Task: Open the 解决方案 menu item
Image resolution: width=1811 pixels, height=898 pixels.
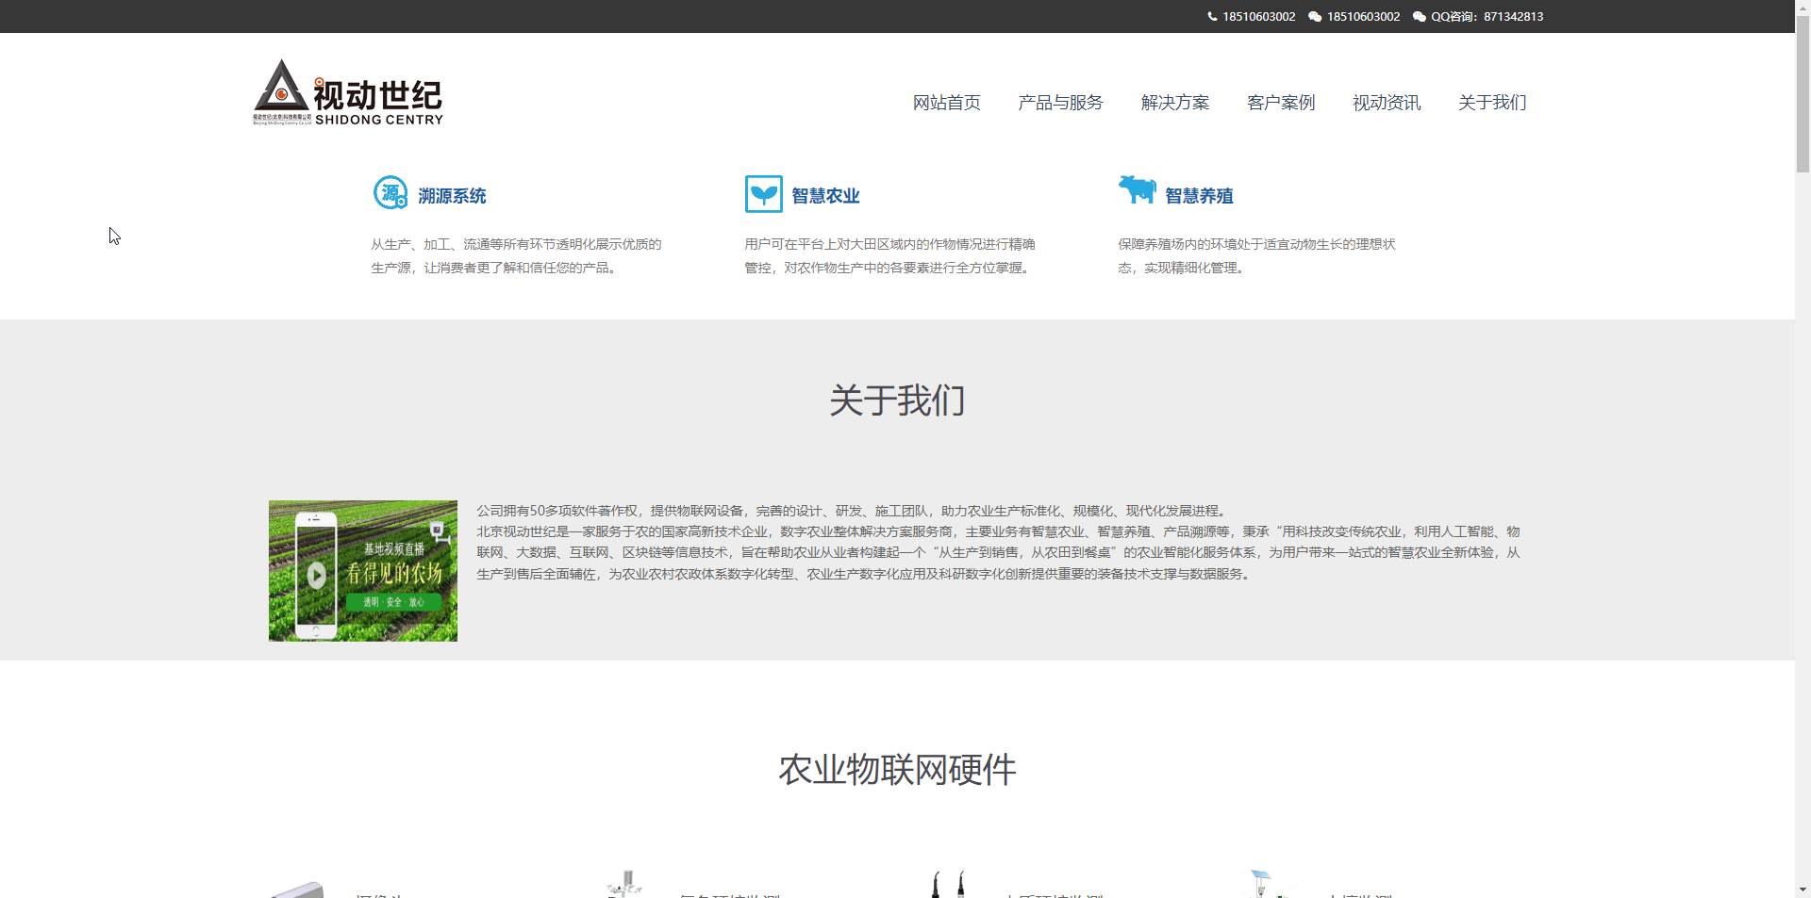Action: coord(1175,103)
